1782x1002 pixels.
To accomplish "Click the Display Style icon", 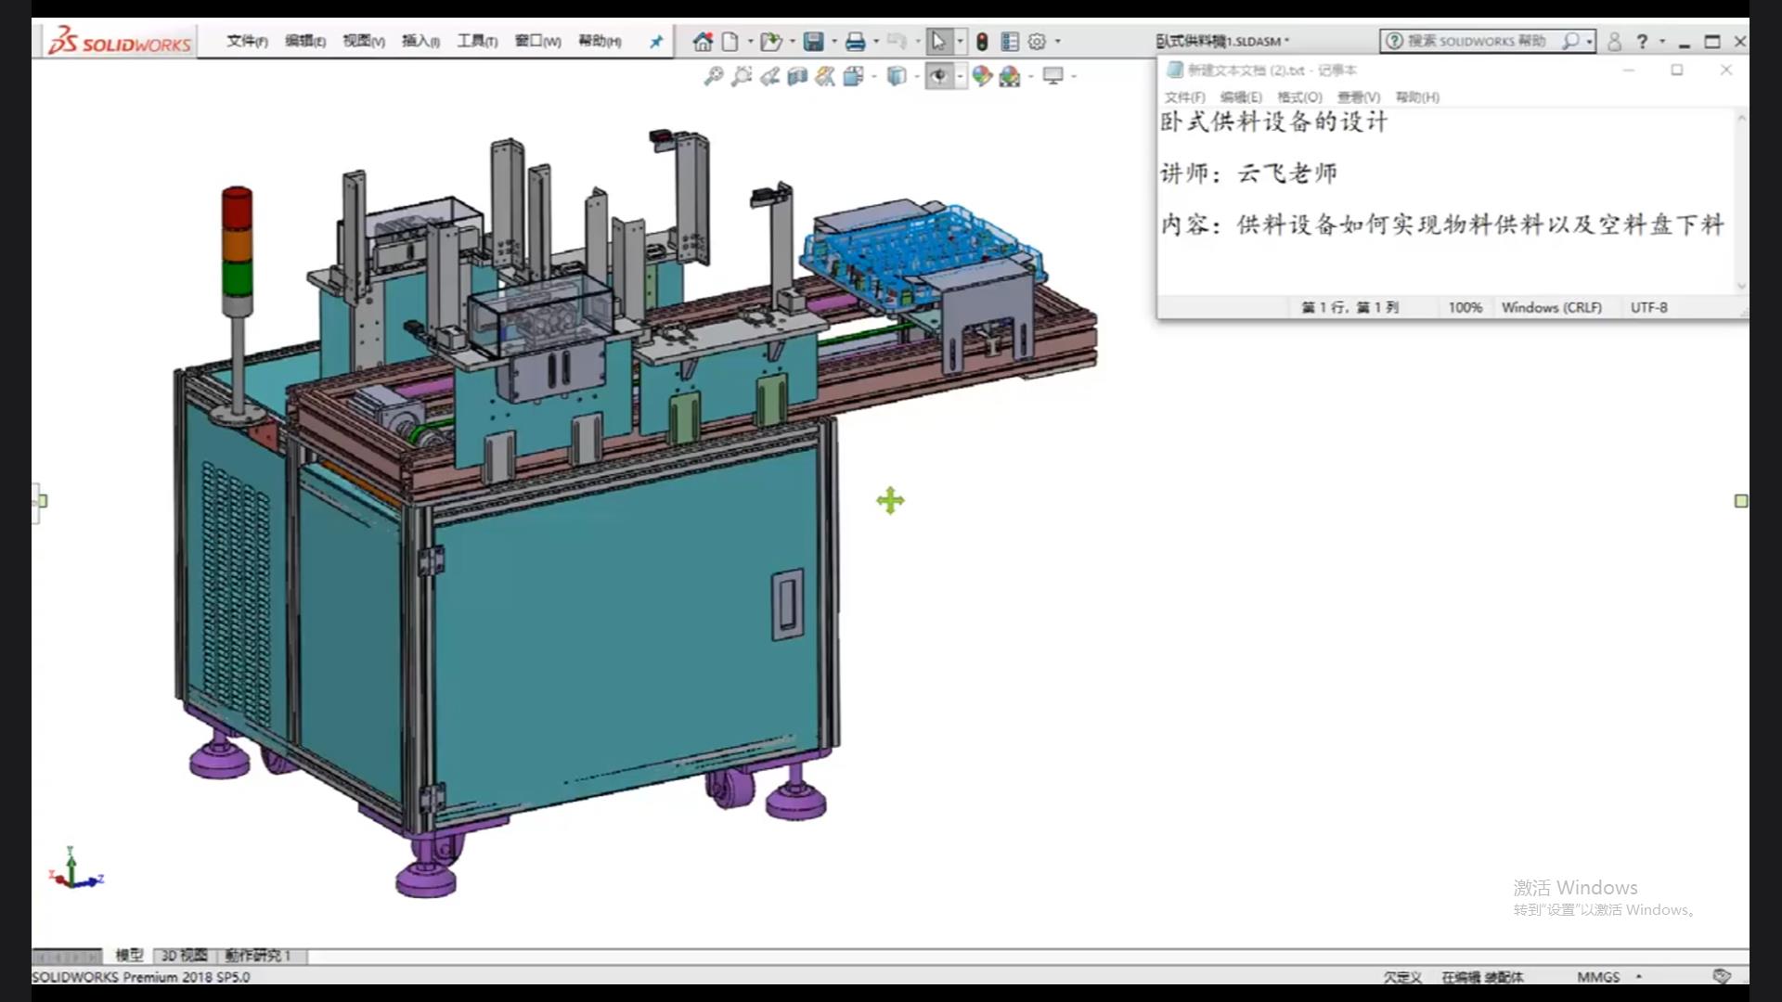I will pos(897,76).
